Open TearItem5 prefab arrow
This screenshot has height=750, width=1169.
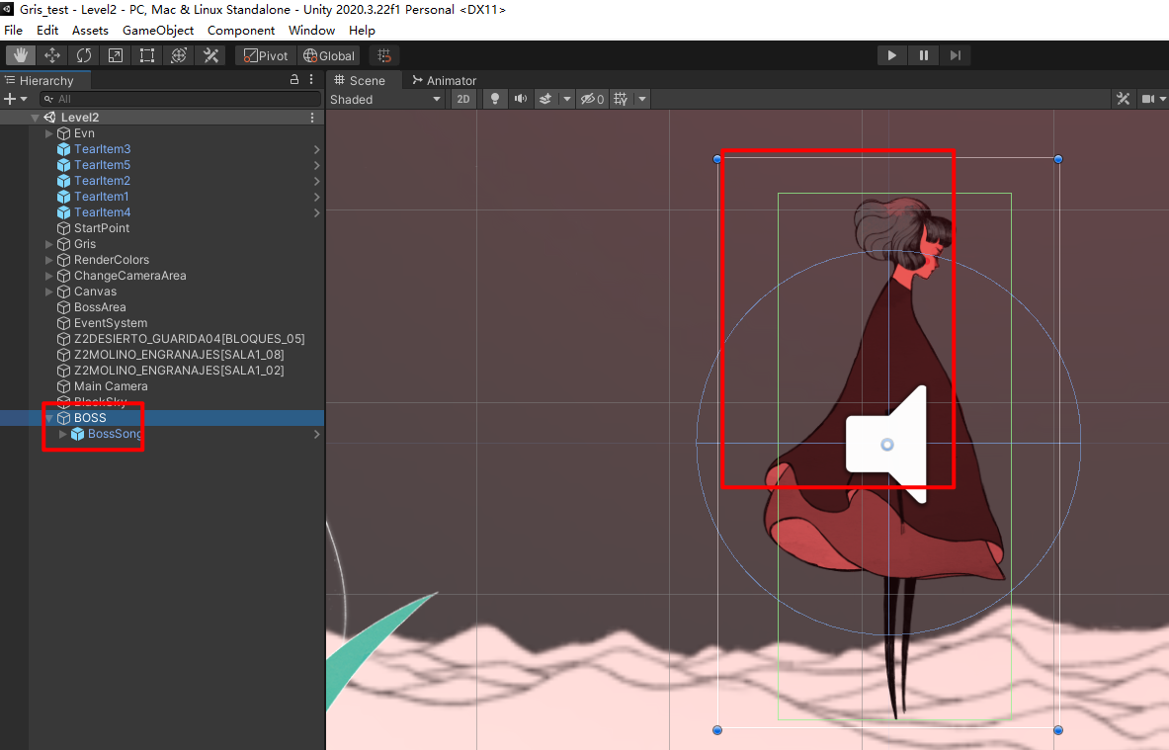(x=317, y=165)
